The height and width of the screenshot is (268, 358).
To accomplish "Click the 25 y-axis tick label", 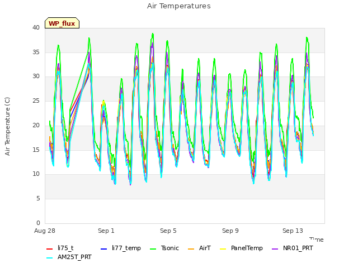I will coord(36,100).
